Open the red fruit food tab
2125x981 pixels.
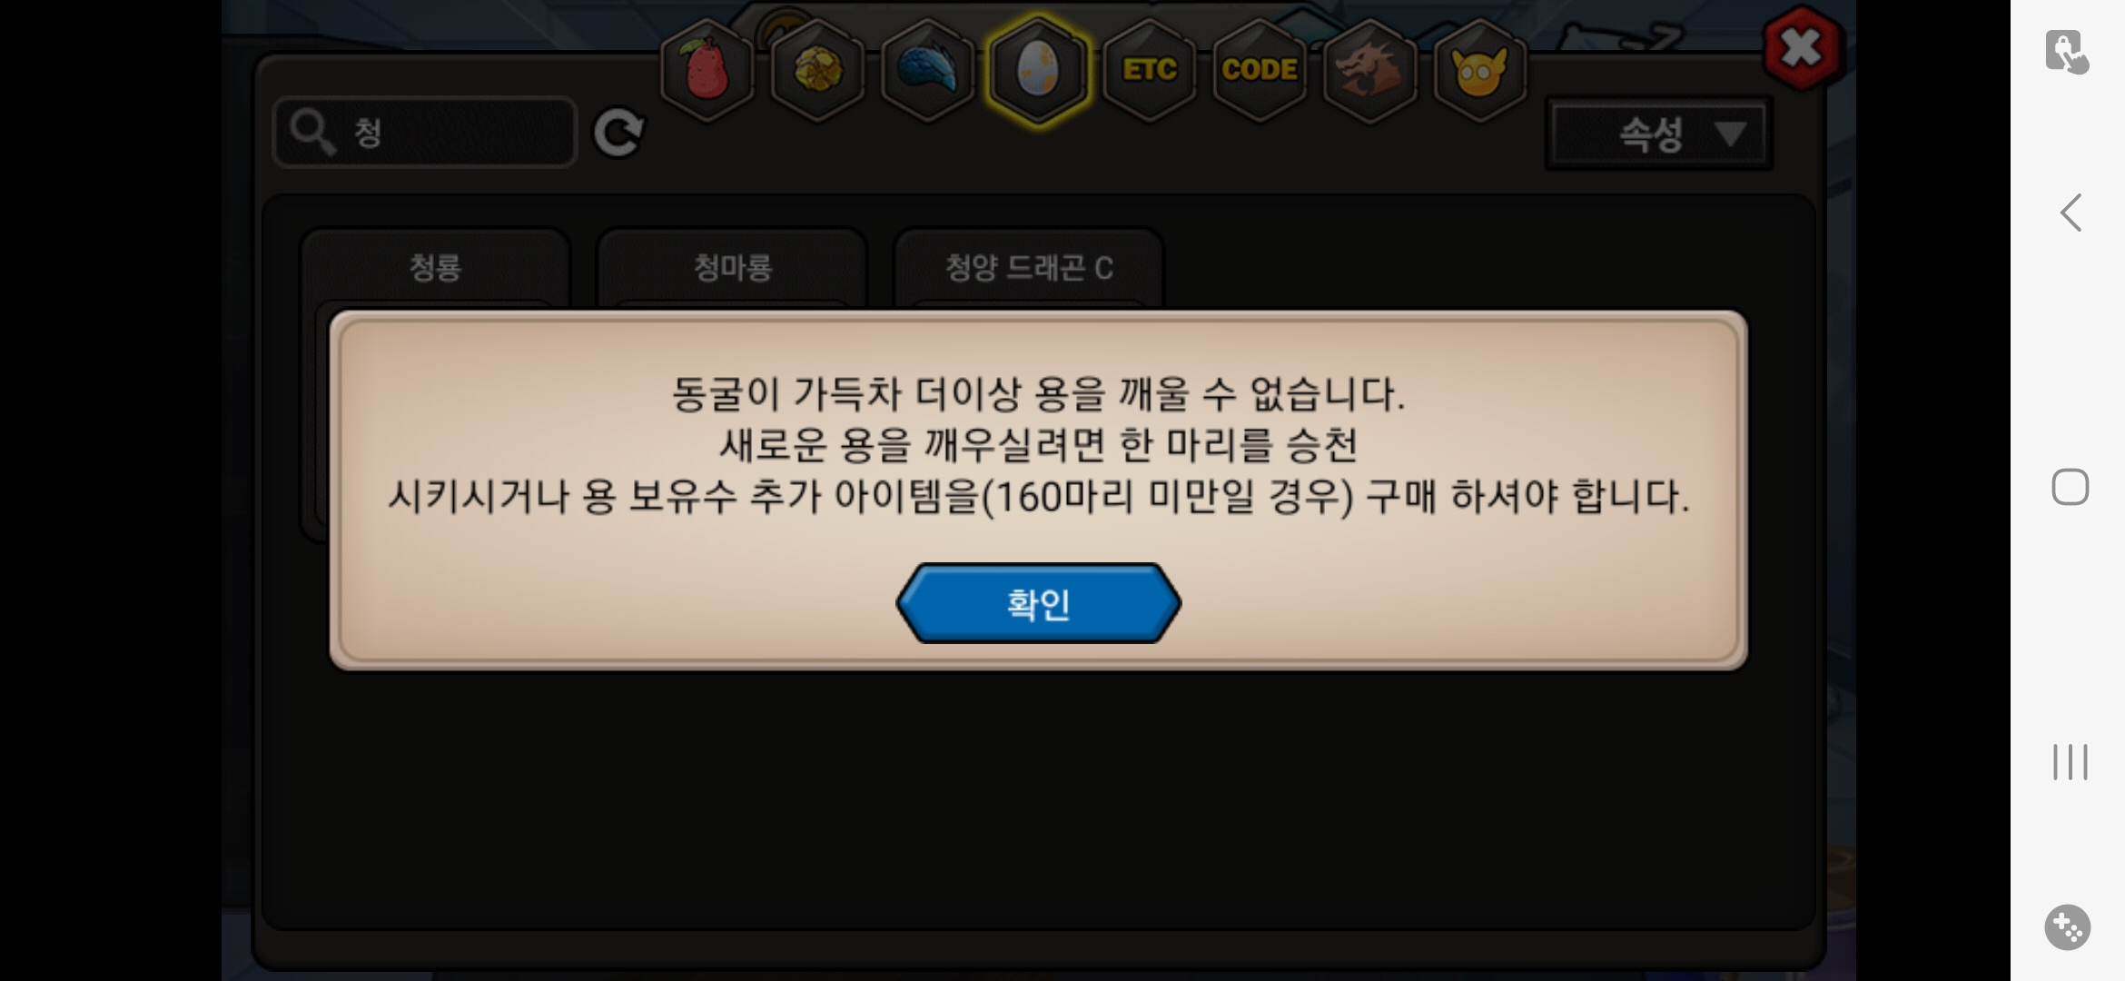click(707, 69)
